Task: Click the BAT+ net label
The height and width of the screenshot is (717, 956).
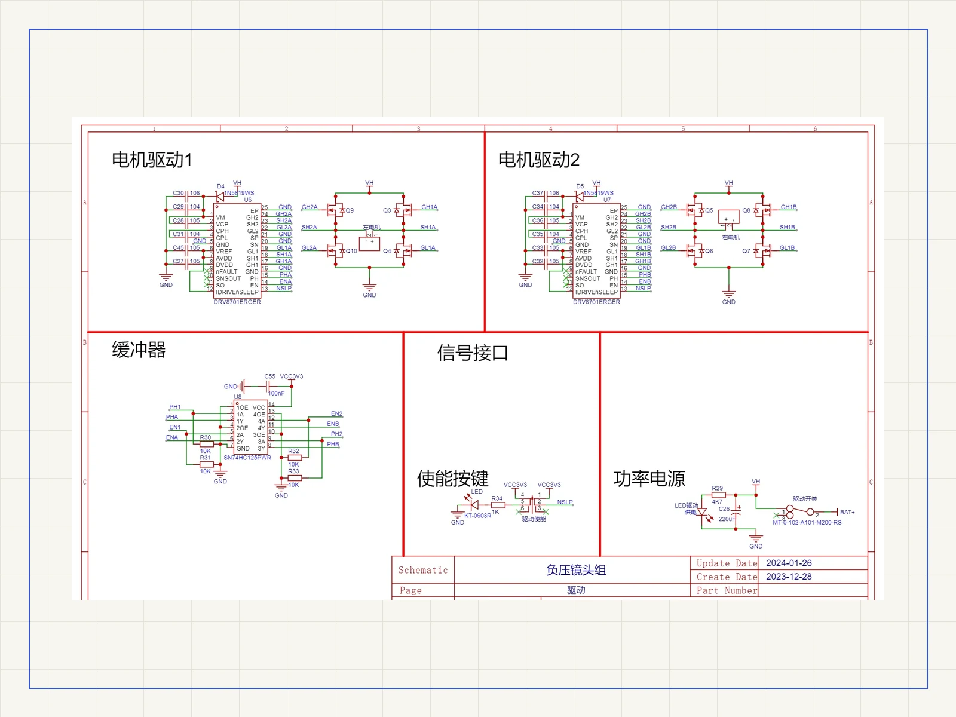Action: [847, 512]
